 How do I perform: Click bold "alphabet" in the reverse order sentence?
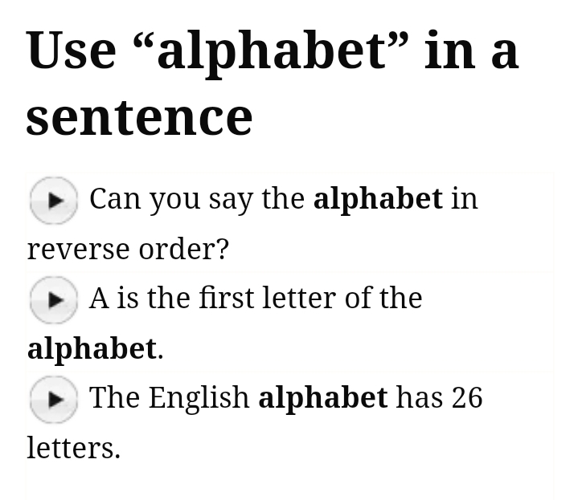378,198
